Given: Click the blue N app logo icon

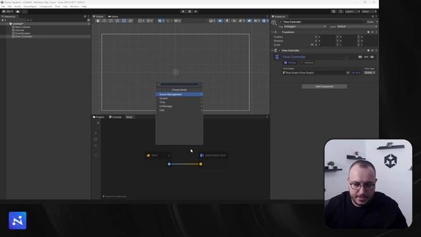Looking at the screenshot, I should [18, 221].
